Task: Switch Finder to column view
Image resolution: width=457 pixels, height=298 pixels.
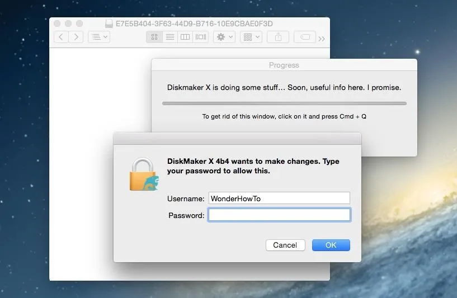Action: (185, 37)
